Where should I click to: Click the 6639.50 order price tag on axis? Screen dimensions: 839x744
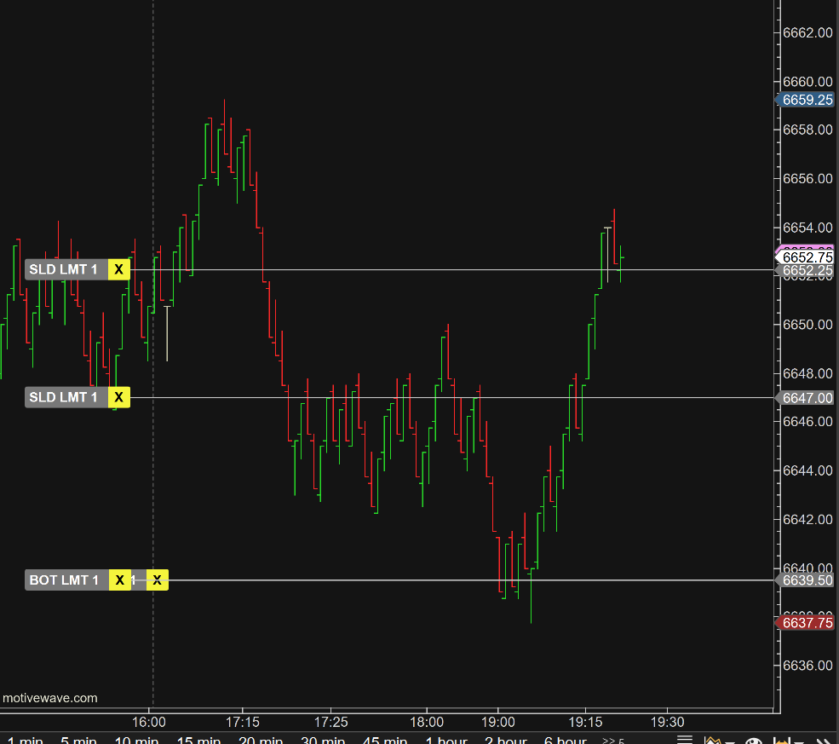click(805, 580)
